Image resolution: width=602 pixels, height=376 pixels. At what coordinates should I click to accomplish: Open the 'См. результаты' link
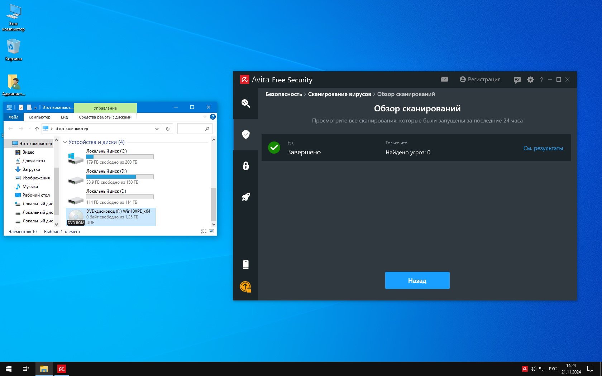click(543, 148)
